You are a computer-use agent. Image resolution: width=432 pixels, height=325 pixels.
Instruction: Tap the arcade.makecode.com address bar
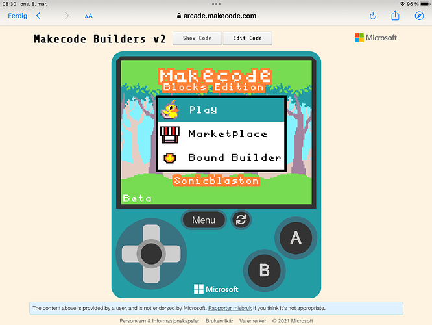[x=216, y=16]
